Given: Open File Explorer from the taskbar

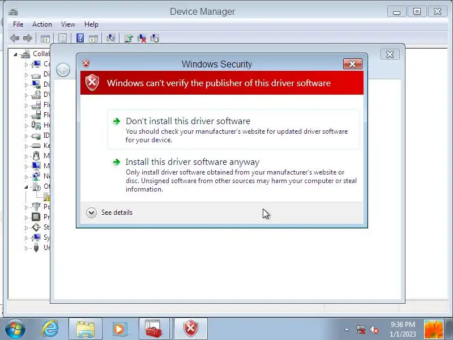Looking at the screenshot, I should point(86,329).
